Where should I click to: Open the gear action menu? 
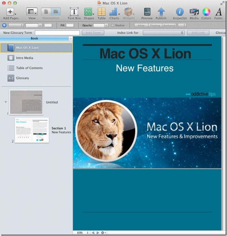click(x=103, y=233)
